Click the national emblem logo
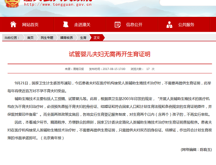 12,3
